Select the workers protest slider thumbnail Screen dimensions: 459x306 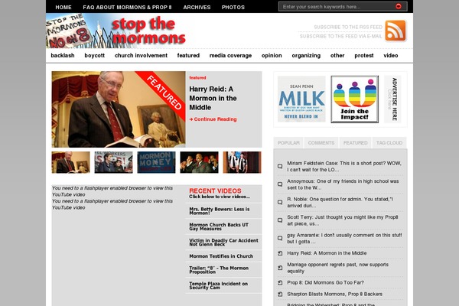pyautogui.click(x=113, y=162)
